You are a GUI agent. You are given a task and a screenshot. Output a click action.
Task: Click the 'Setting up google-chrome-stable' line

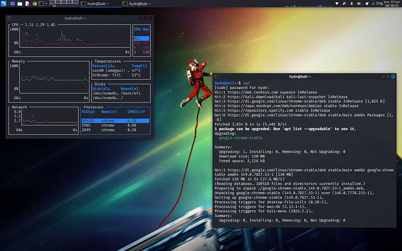coord(269,197)
